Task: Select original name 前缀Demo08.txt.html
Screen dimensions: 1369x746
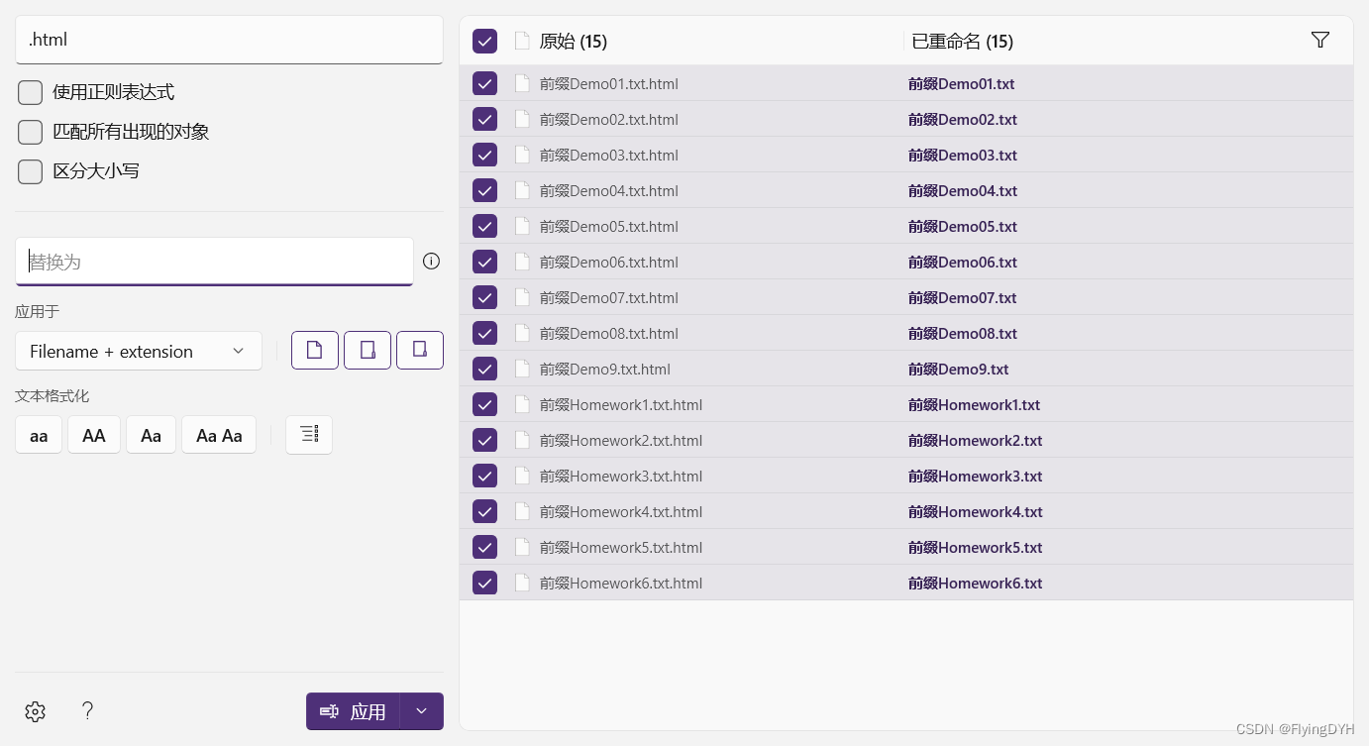Action: pos(609,334)
